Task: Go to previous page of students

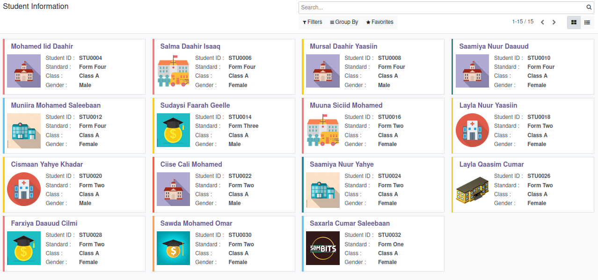Action: click(542, 22)
